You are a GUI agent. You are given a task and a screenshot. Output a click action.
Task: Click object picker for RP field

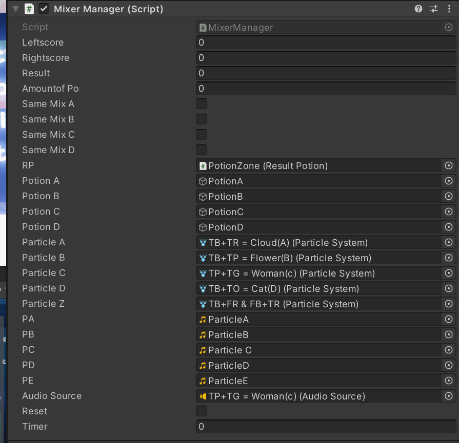(x=448, y=165)
